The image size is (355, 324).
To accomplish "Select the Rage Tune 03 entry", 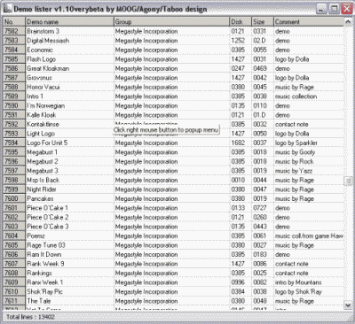I will (46, 245).
